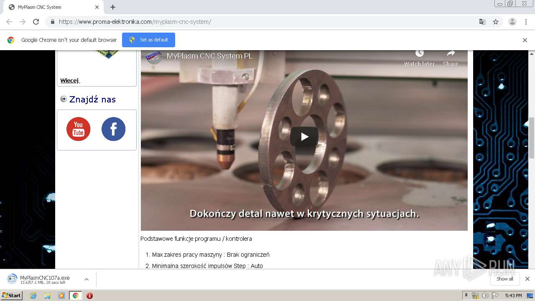Image resolution: width=535 pixels, height=301 pixels.
Task: Click list item Max zakres pracy maszyny
Action: point(211,255)
